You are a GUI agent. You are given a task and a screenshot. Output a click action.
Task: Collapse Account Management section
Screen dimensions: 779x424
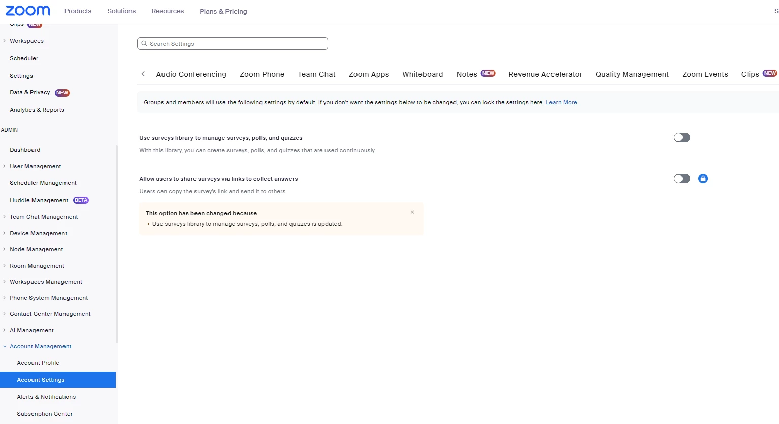5,346
